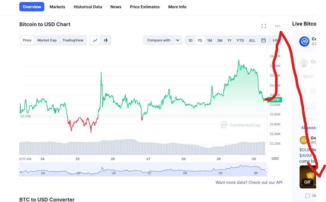Click the mini overview chart navigator
The width and height of the screenshot is (326, 202).
tap(143, 170)
